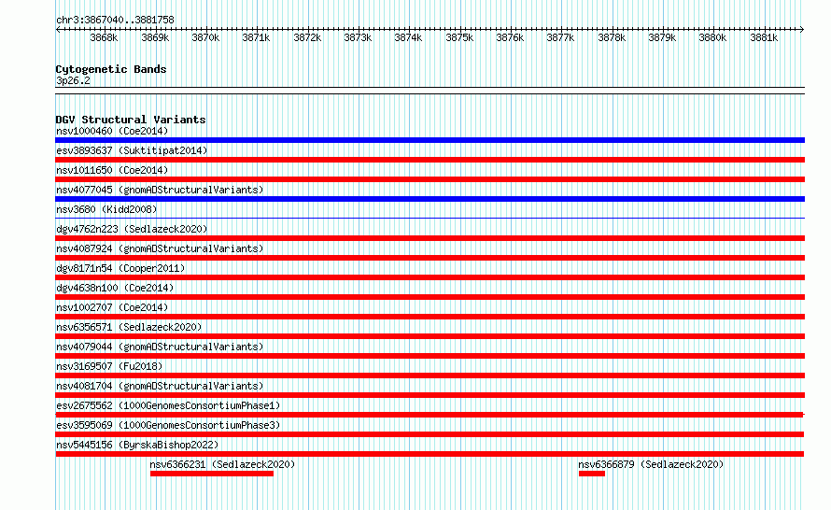Click the short red bar under nsv6366231
This screenshot has width=831, height=510.
point(212,474)
